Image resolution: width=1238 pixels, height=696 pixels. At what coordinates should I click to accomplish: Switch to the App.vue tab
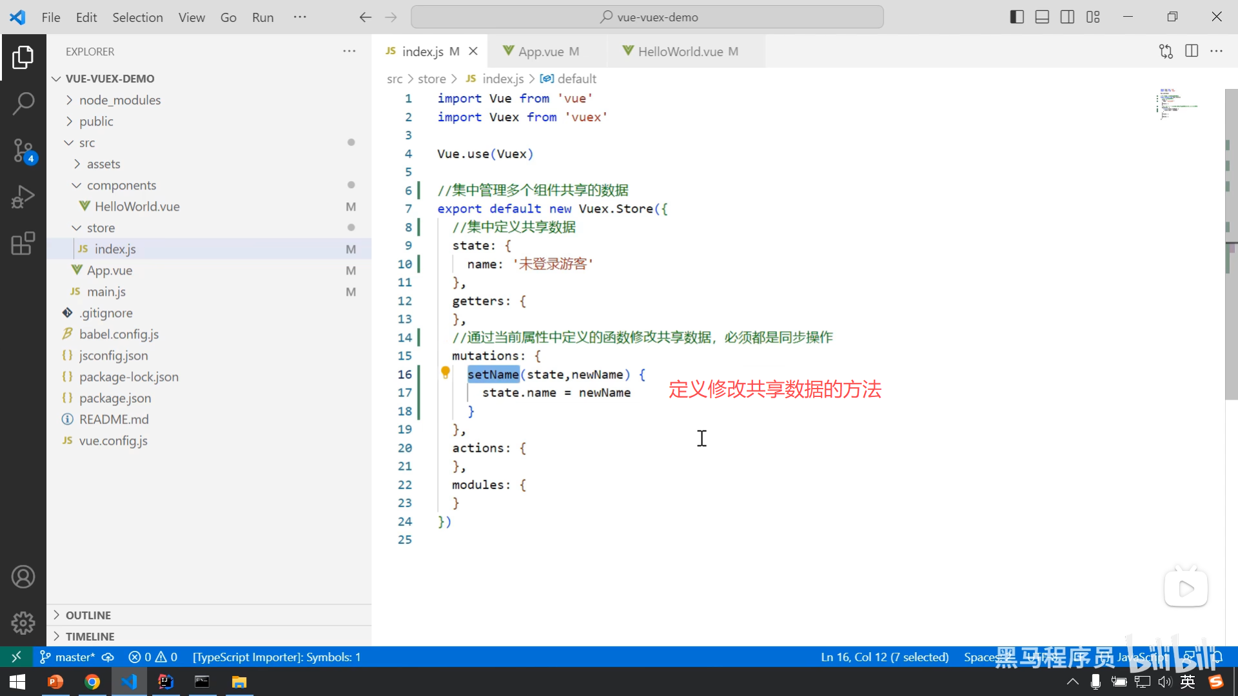coord(542,52)
